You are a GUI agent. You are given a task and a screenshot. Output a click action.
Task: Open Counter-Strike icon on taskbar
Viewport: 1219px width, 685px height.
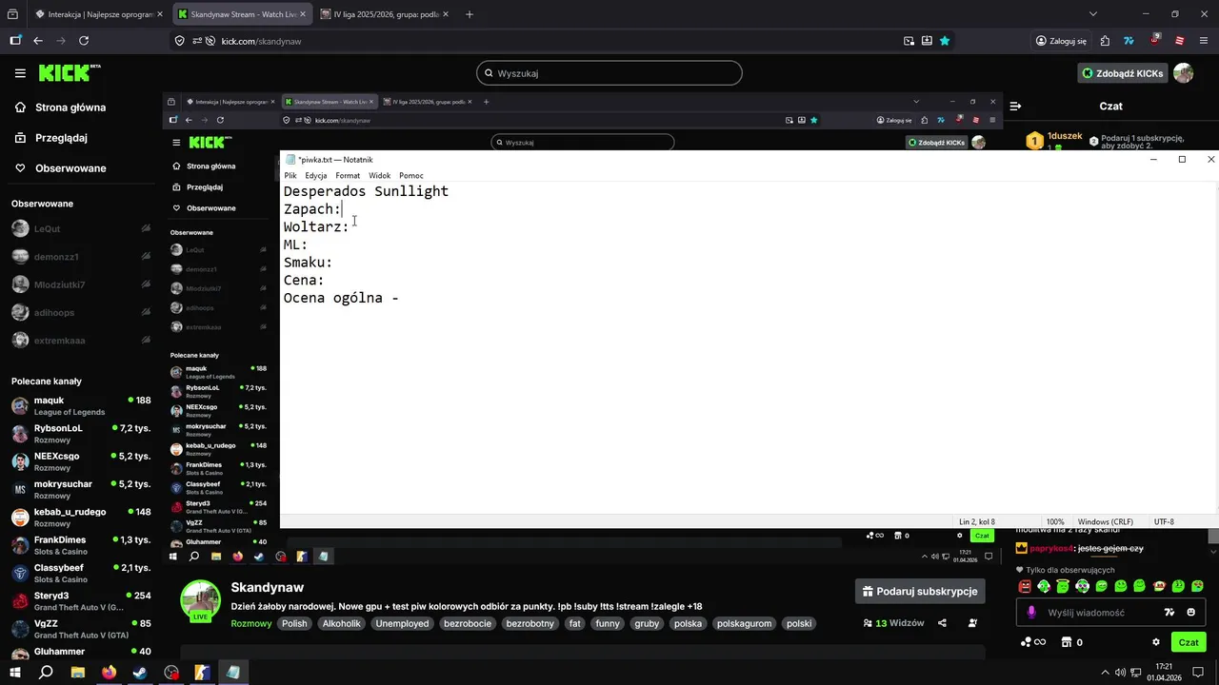[x=203, y=673]
